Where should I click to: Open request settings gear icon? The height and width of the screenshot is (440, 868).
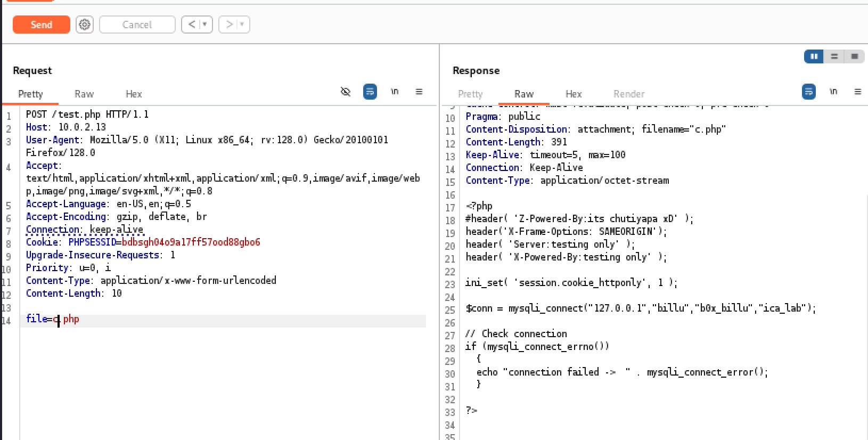[x=85, y=25]
